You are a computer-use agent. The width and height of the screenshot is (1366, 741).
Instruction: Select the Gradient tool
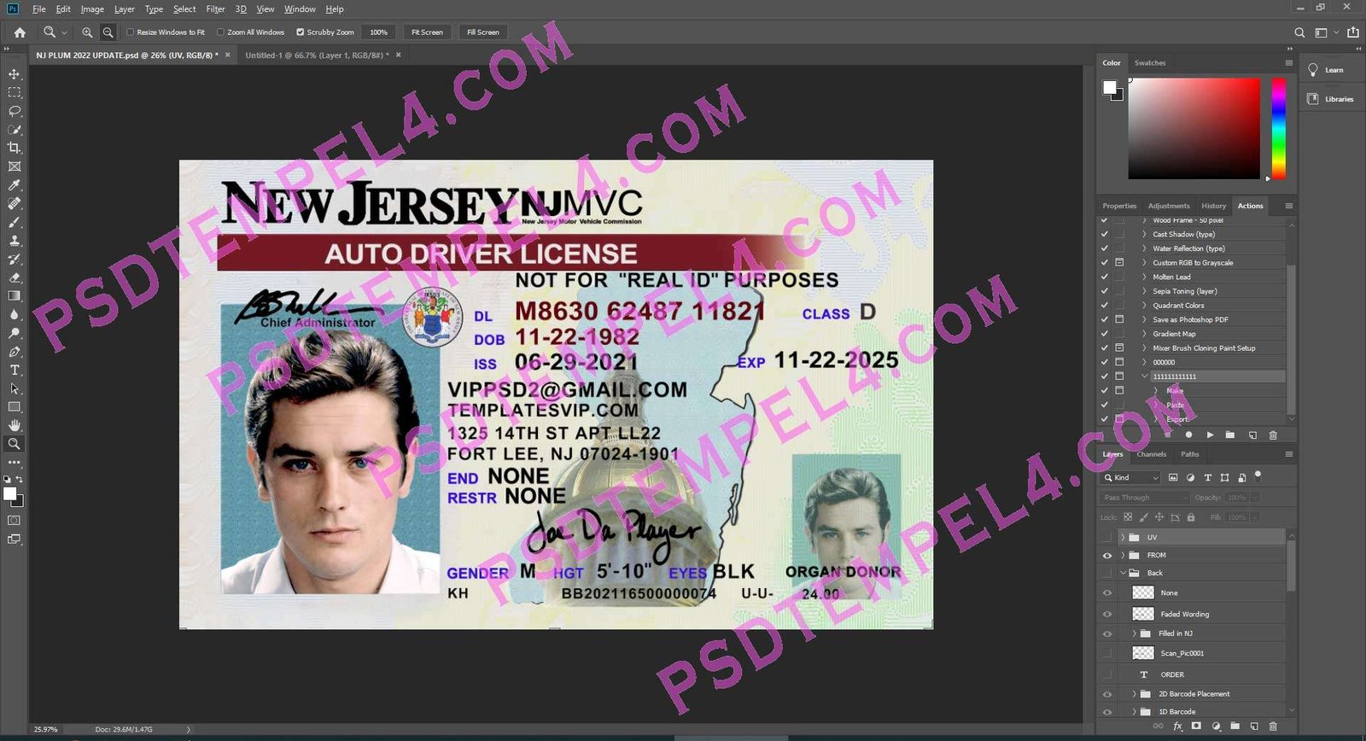pos(15,296)
